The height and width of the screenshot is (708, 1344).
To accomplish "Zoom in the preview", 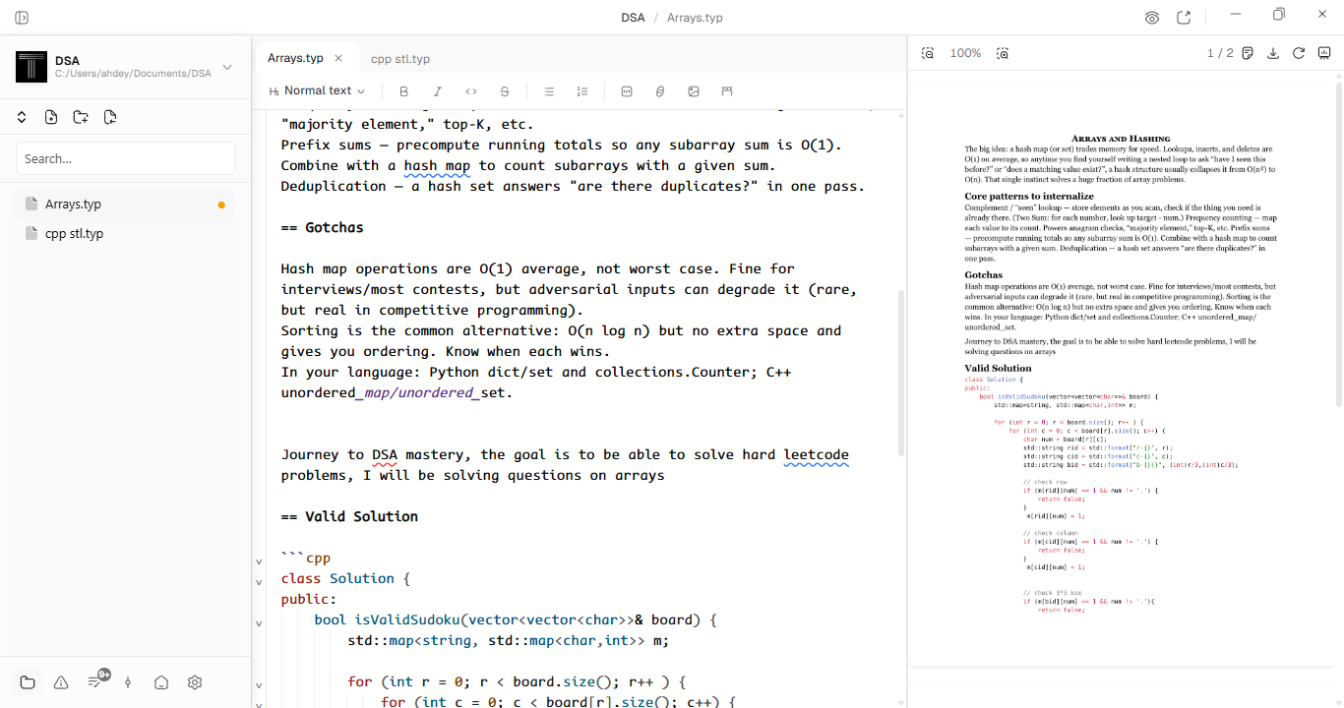I will pos(1003,53).
